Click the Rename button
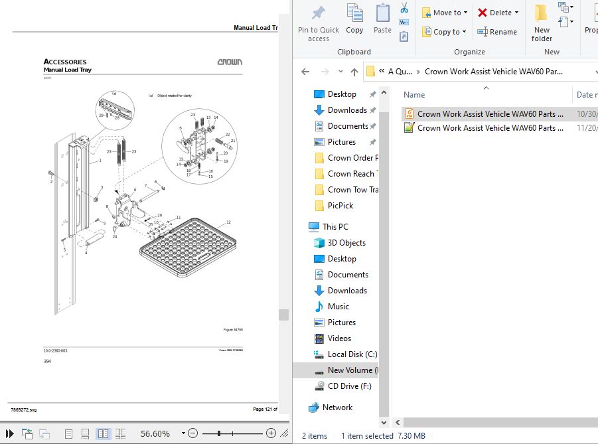598x444 pixels. coord(496,32)
